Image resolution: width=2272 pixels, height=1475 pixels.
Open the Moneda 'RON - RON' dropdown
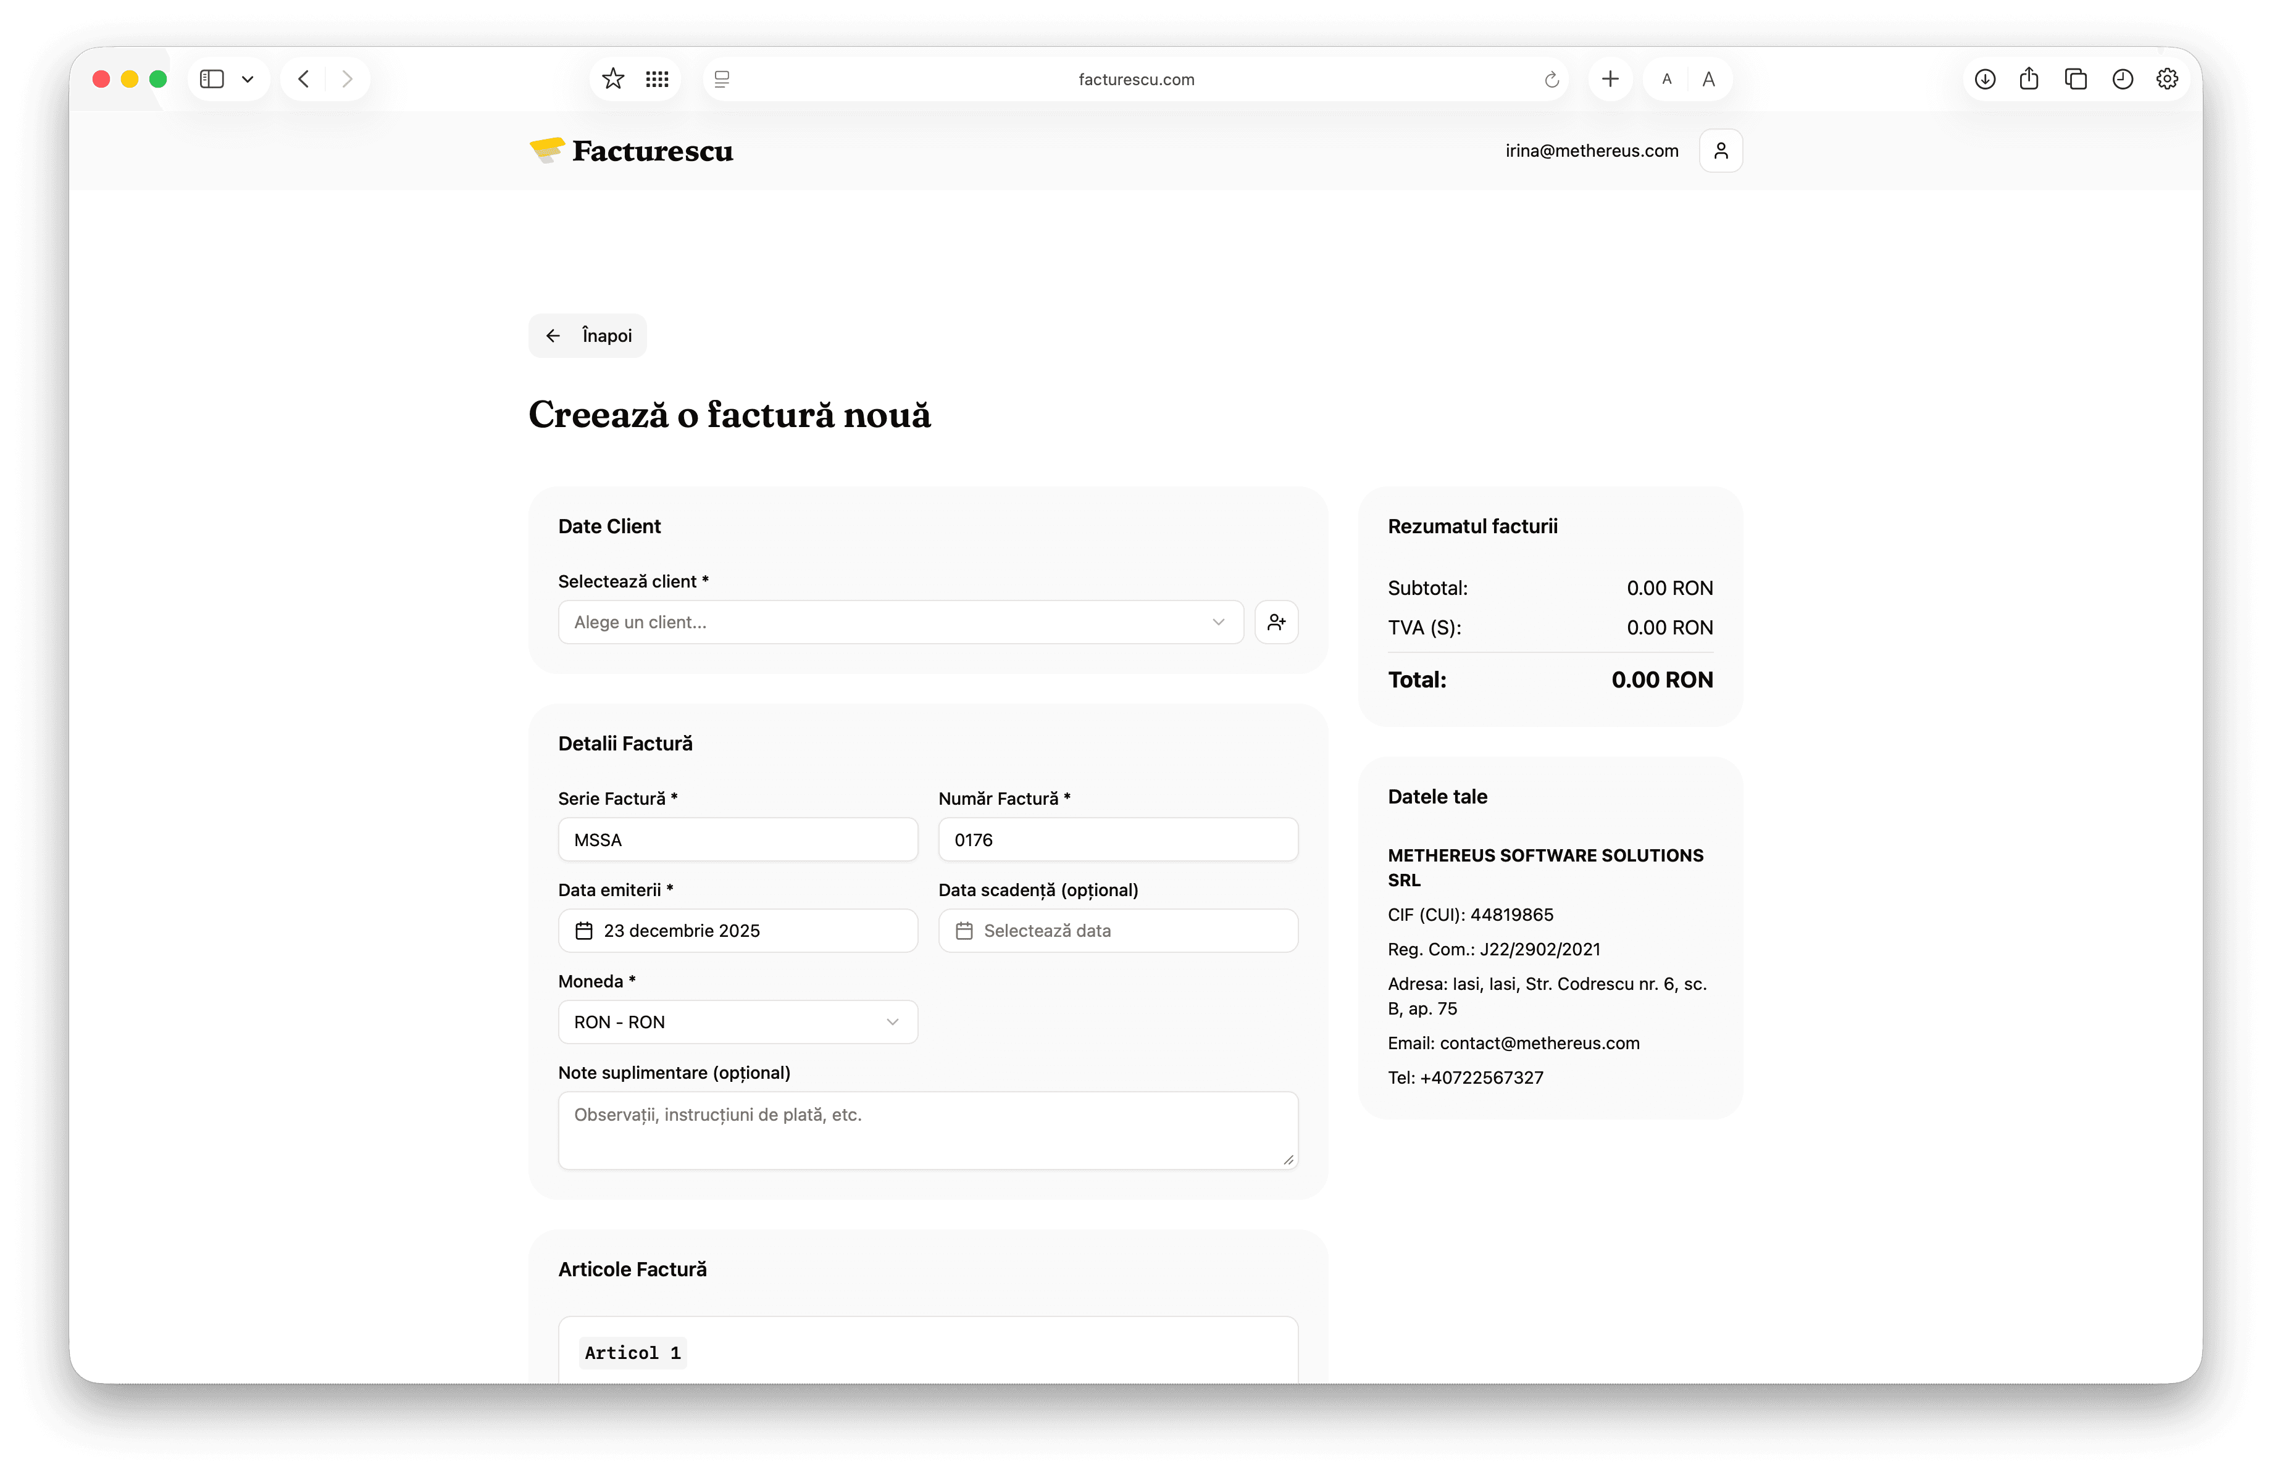coord(737,1022)
